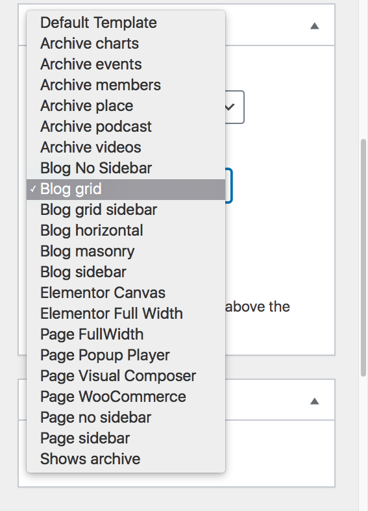Click the dropdown chevron behind the template list
368x511 pixels.
tap(230, 106)
